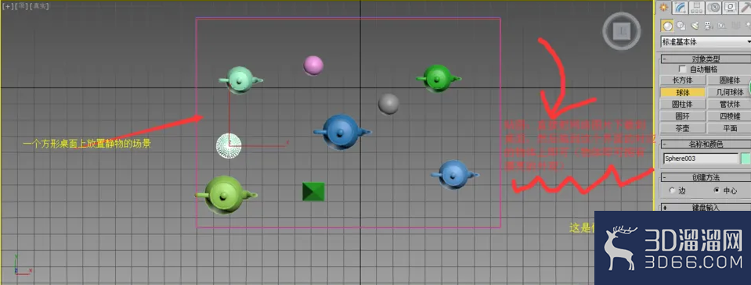Viewport: 751px width, 285px height.
Task: Click the ViewCube in the viewport corner
Action: [x=622, y=31]
